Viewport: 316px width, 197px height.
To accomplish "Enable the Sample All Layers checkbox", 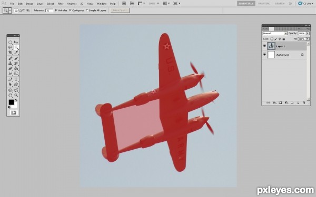I will click(x=87, y=11).
